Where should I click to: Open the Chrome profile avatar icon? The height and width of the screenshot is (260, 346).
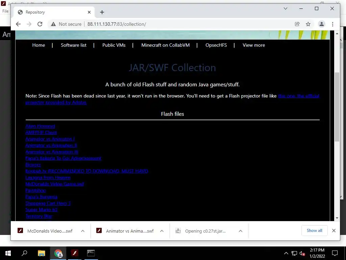tap(322, 24)
